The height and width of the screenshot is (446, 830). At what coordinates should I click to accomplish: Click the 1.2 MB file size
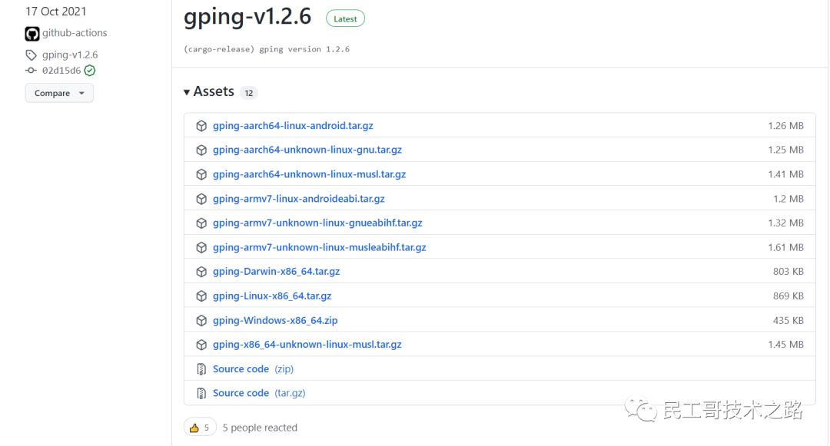point(788,199)
